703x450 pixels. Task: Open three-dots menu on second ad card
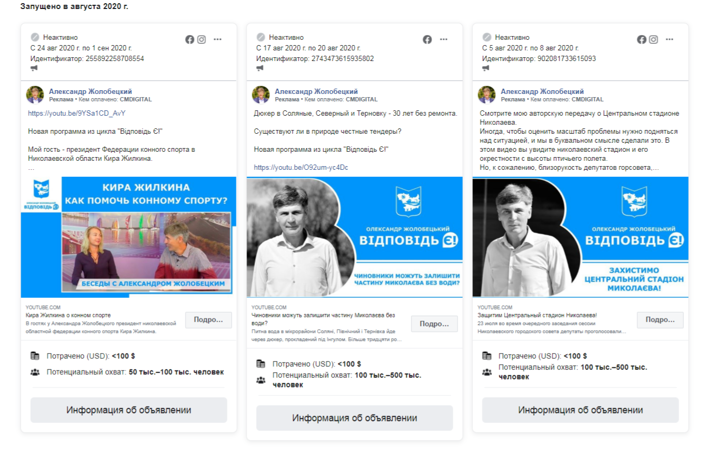444,39
